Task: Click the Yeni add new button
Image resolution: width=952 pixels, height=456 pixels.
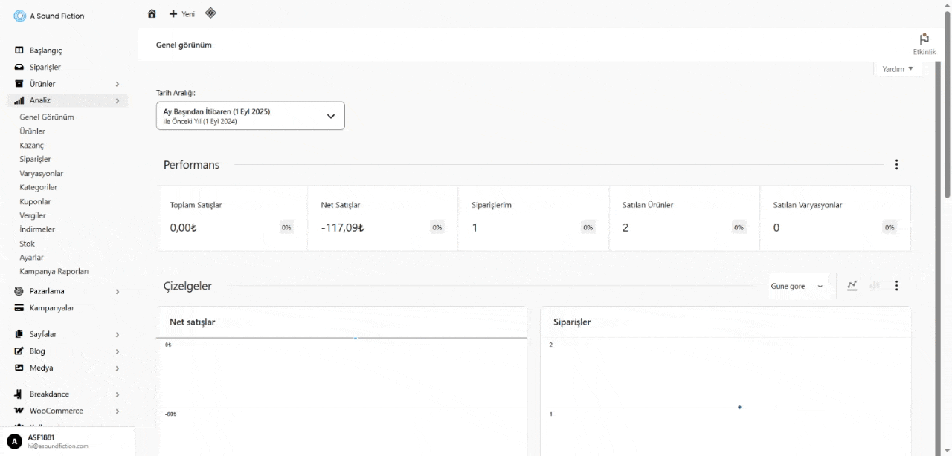Action: [x=182, y=14]
